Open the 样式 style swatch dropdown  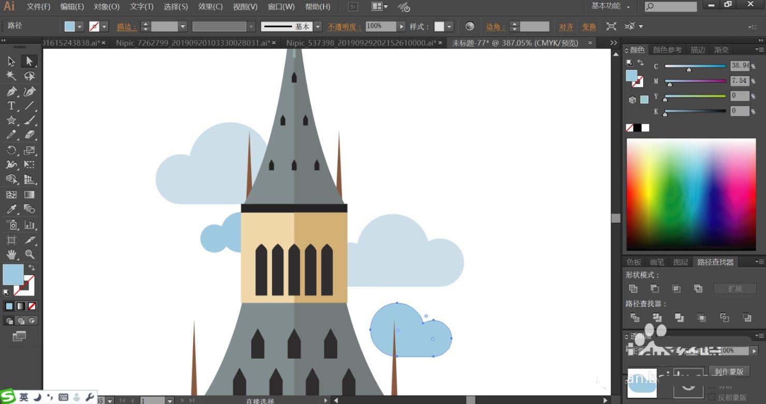[x=450, y=26]
